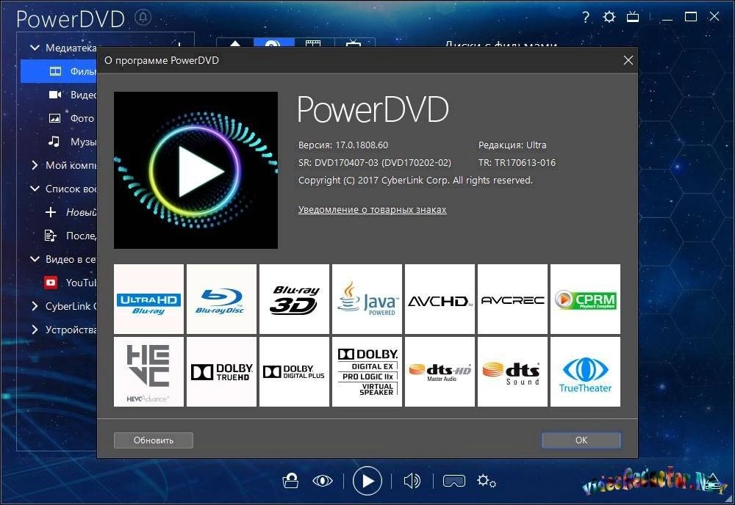Close the О программе PowerDVD dialog
735x505 pixels.
pos(628,60)
